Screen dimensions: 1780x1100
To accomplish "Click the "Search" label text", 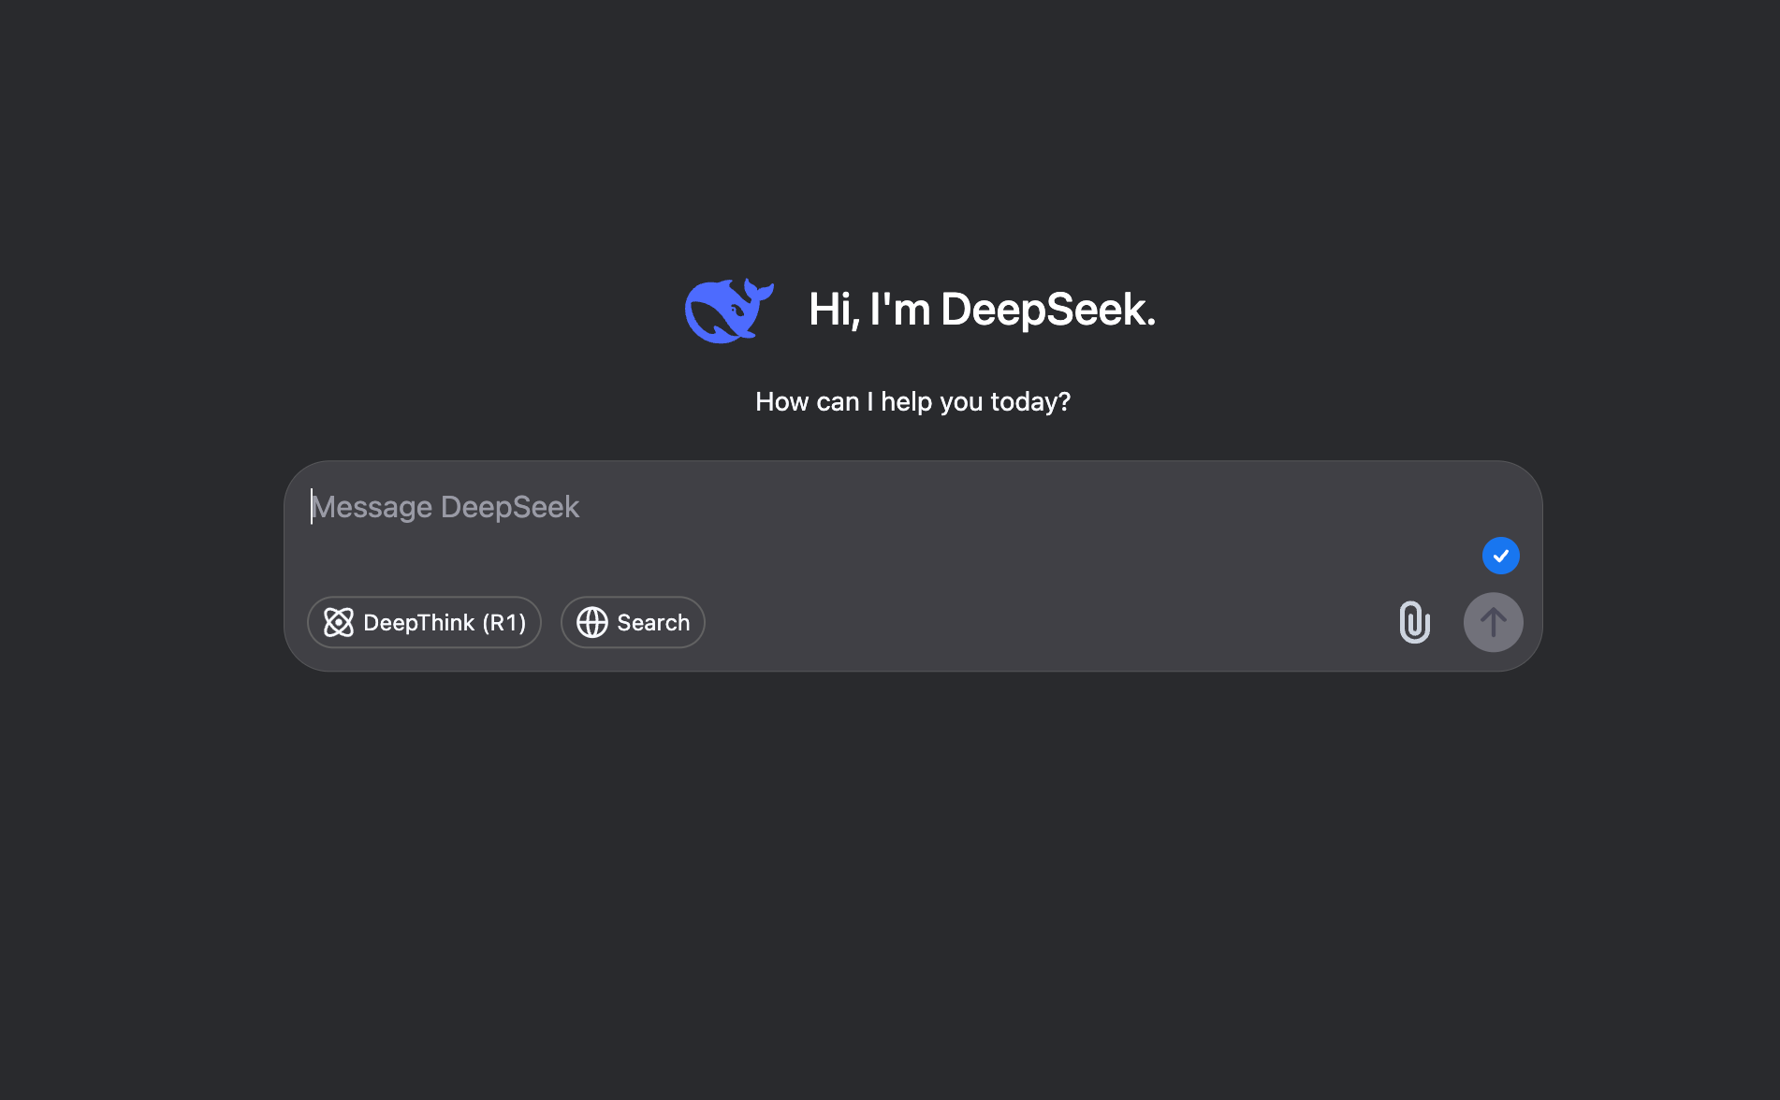I will [653, 623].
